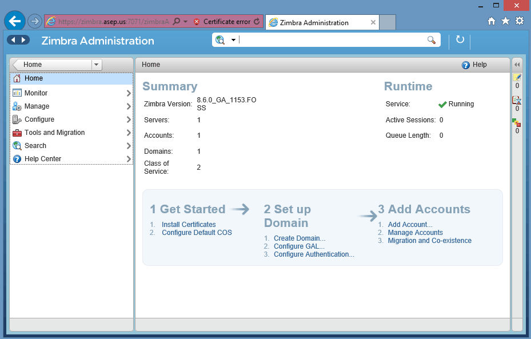Image resolution: width=531 pixels, height=339 pixels.
Task: Refresh the page from address bar
Action: pyautogui.click(x=257, y=21)
